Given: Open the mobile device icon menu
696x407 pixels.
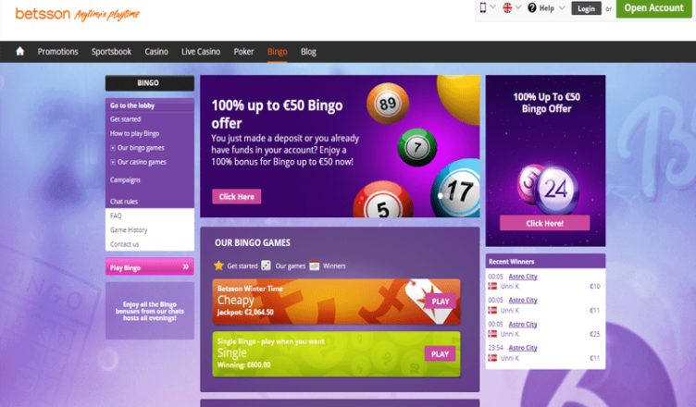Looking at the screenshot, I should tap(483, 7).
